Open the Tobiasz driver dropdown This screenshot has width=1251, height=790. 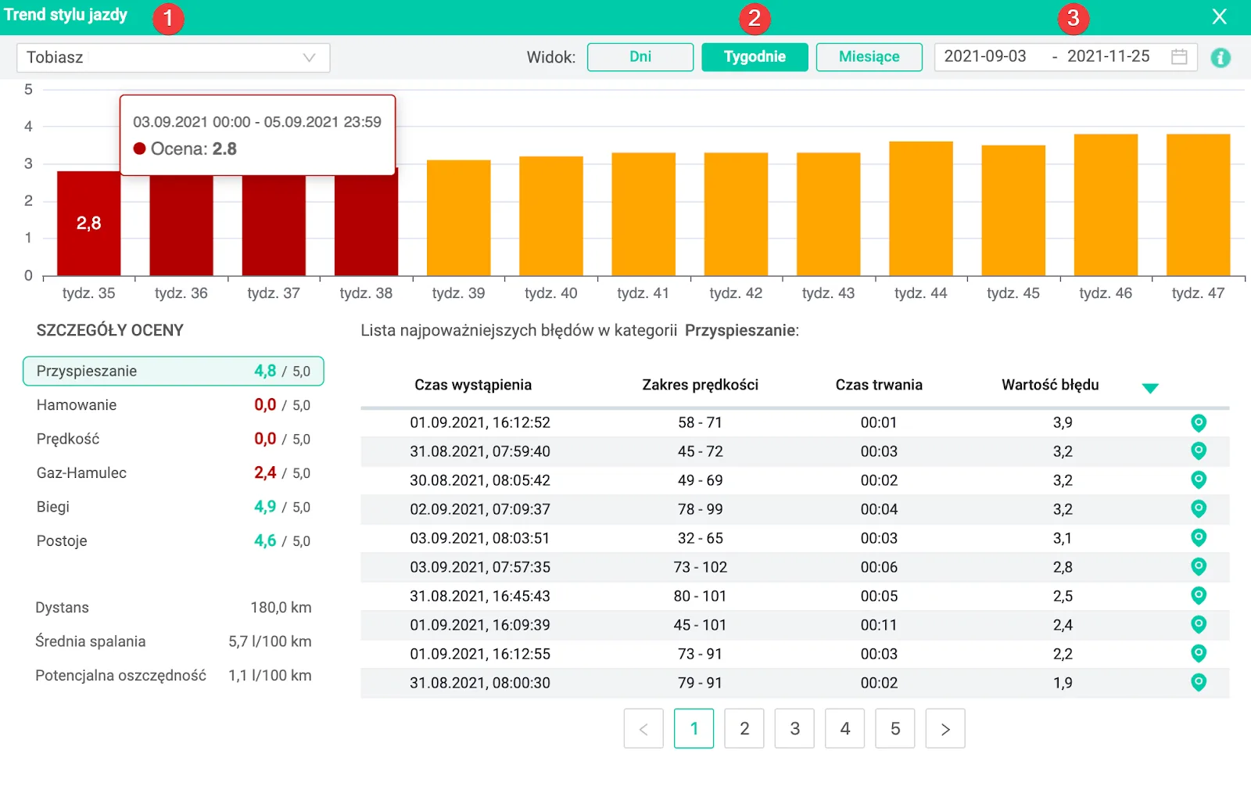[174, 57]
